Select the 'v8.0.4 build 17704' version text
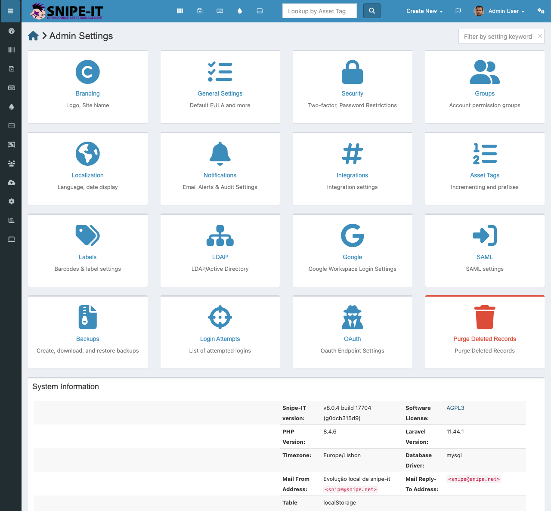Screen dimensions: 551x511 point(347,408)
